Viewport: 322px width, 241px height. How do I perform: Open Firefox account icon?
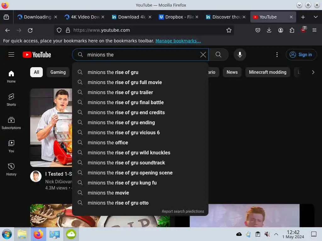click(280, 30)
